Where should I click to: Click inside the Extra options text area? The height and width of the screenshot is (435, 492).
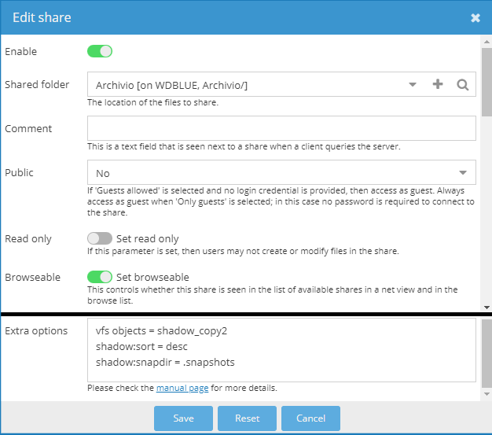pos(281,350)
